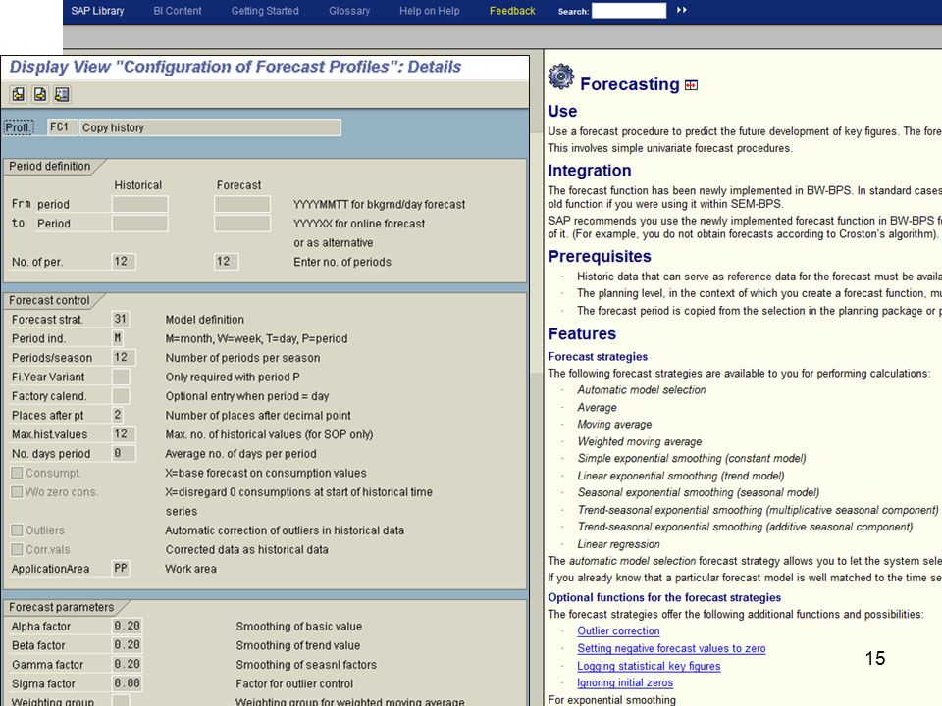Follow Setting negative forecast values to zero link
The image size is (942, 706).
671,648
